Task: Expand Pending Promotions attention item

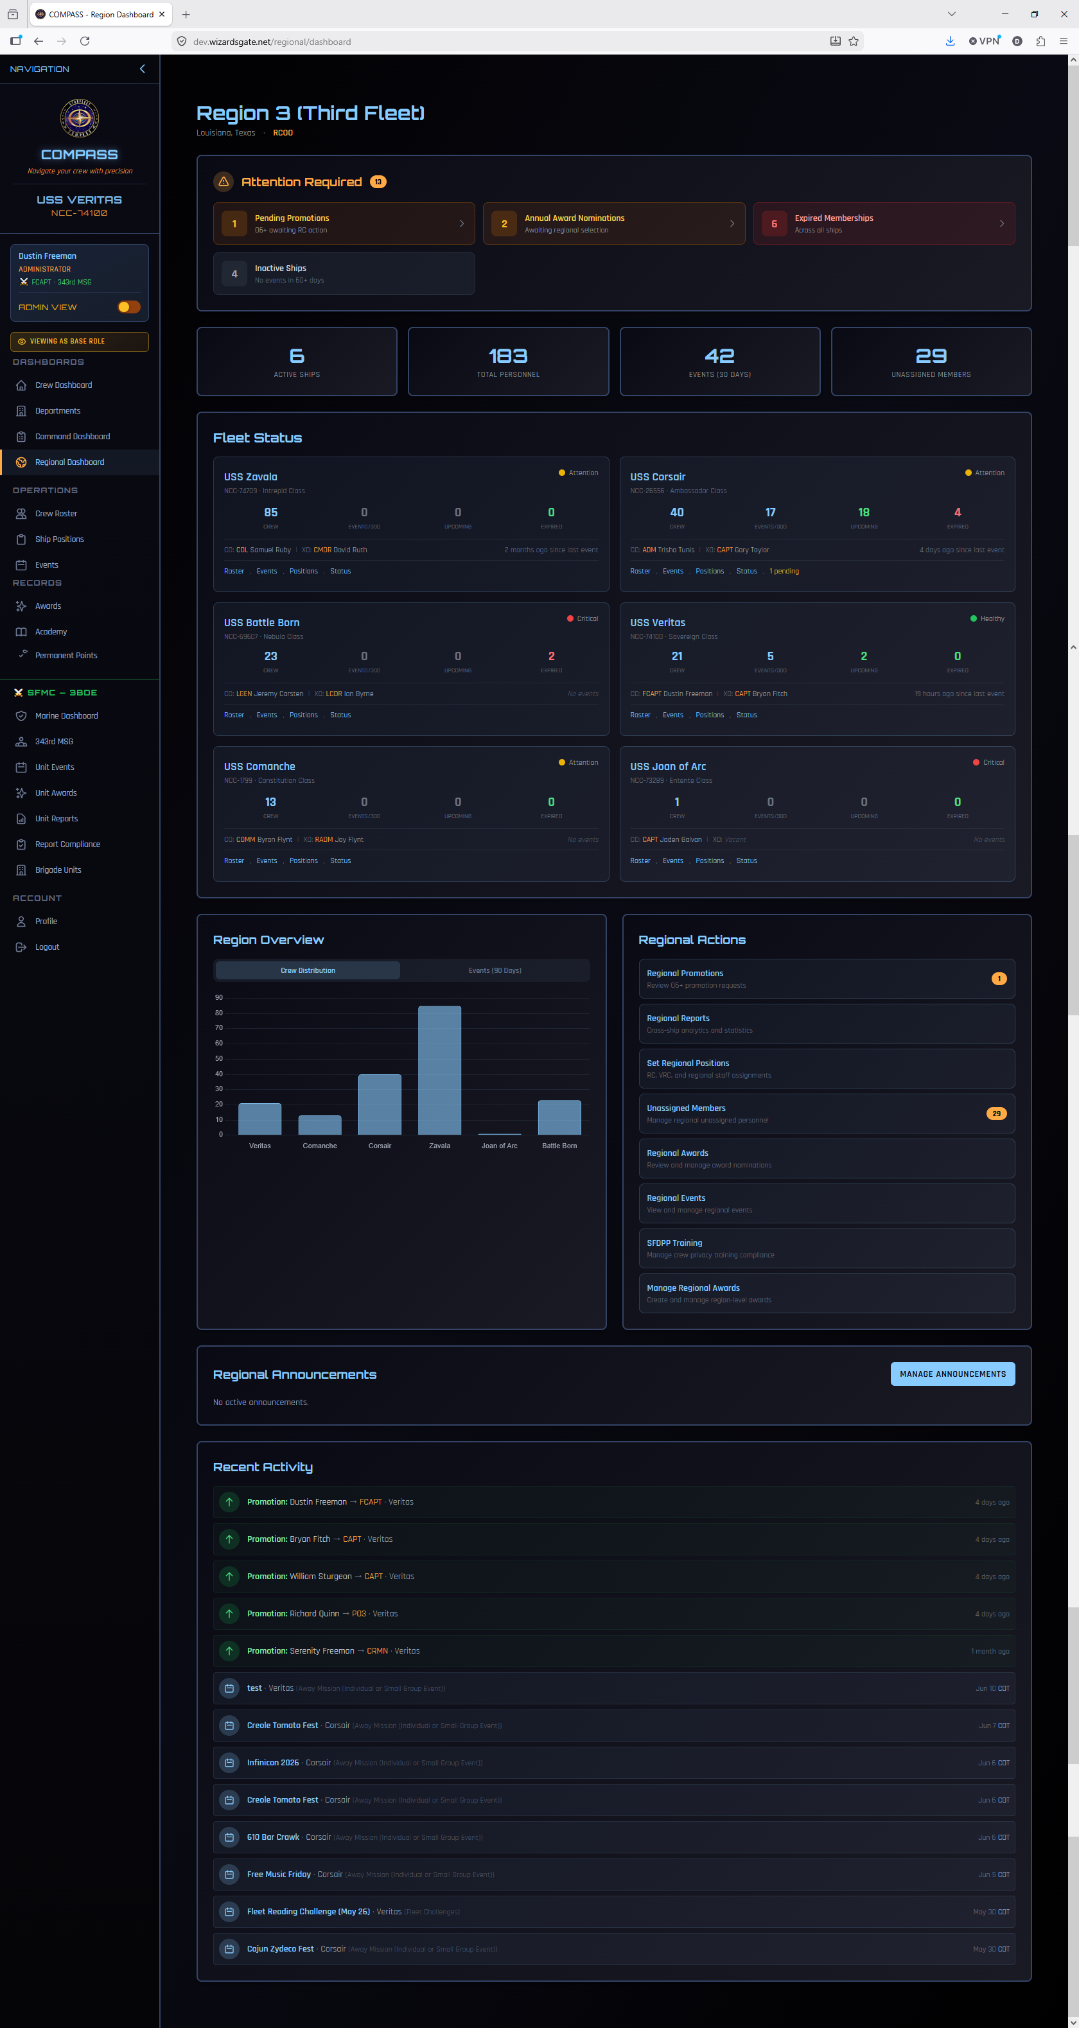Action: point(344,223)
